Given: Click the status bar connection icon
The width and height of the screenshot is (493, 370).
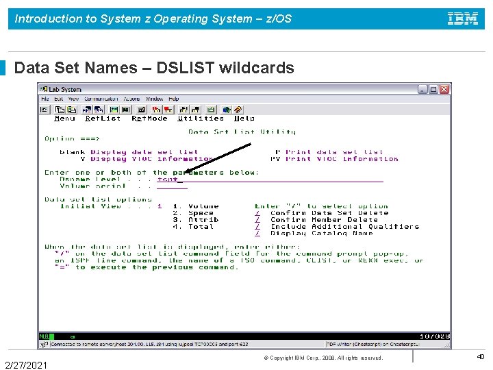Looking at the screenshot, I should (45, 344).
